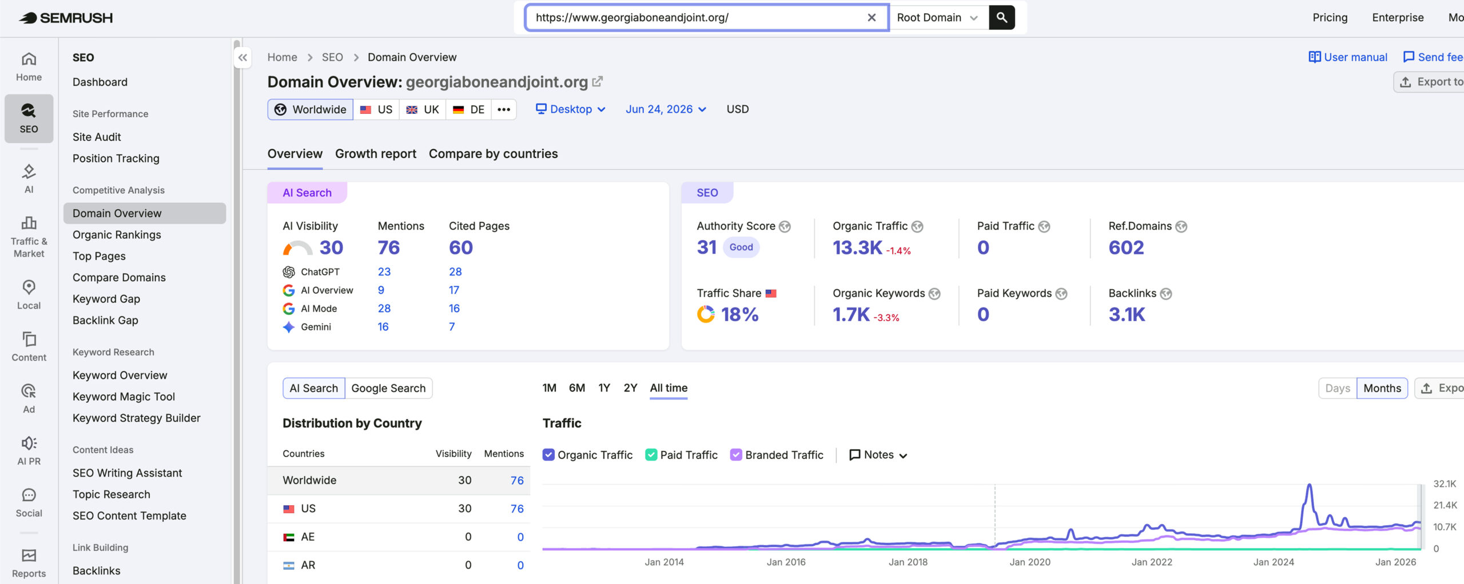
Task: Select the 1M time range
Action: (x=549, y=388)
